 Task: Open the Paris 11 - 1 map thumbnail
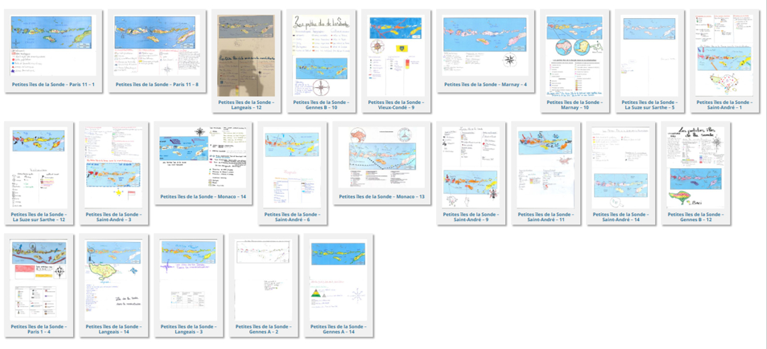(52, 46)
